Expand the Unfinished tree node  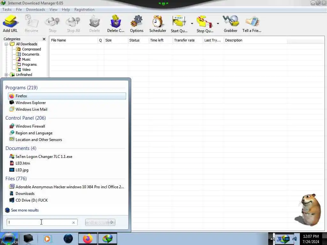6,75
